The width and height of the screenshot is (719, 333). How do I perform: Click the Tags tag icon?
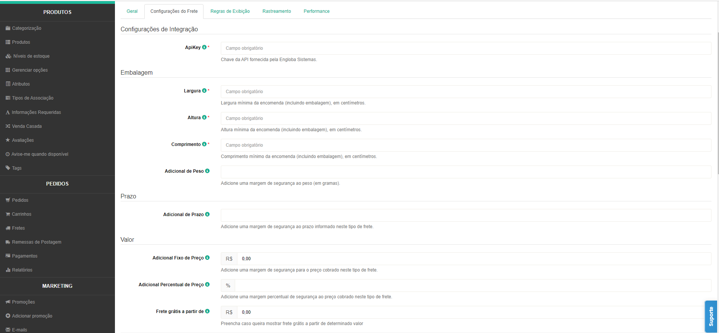point(8,168)
